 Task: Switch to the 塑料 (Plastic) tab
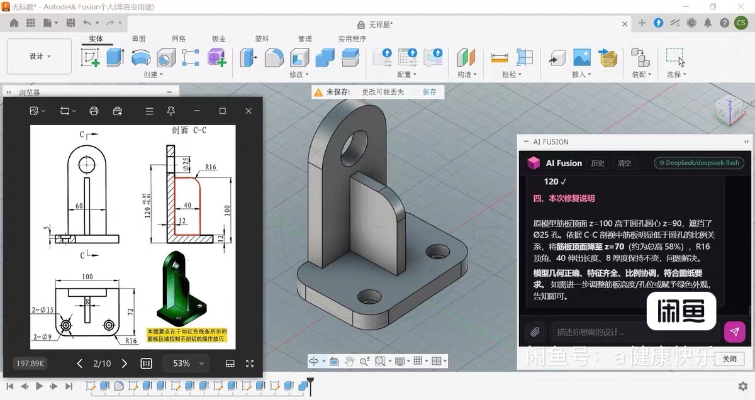(262, 39)
